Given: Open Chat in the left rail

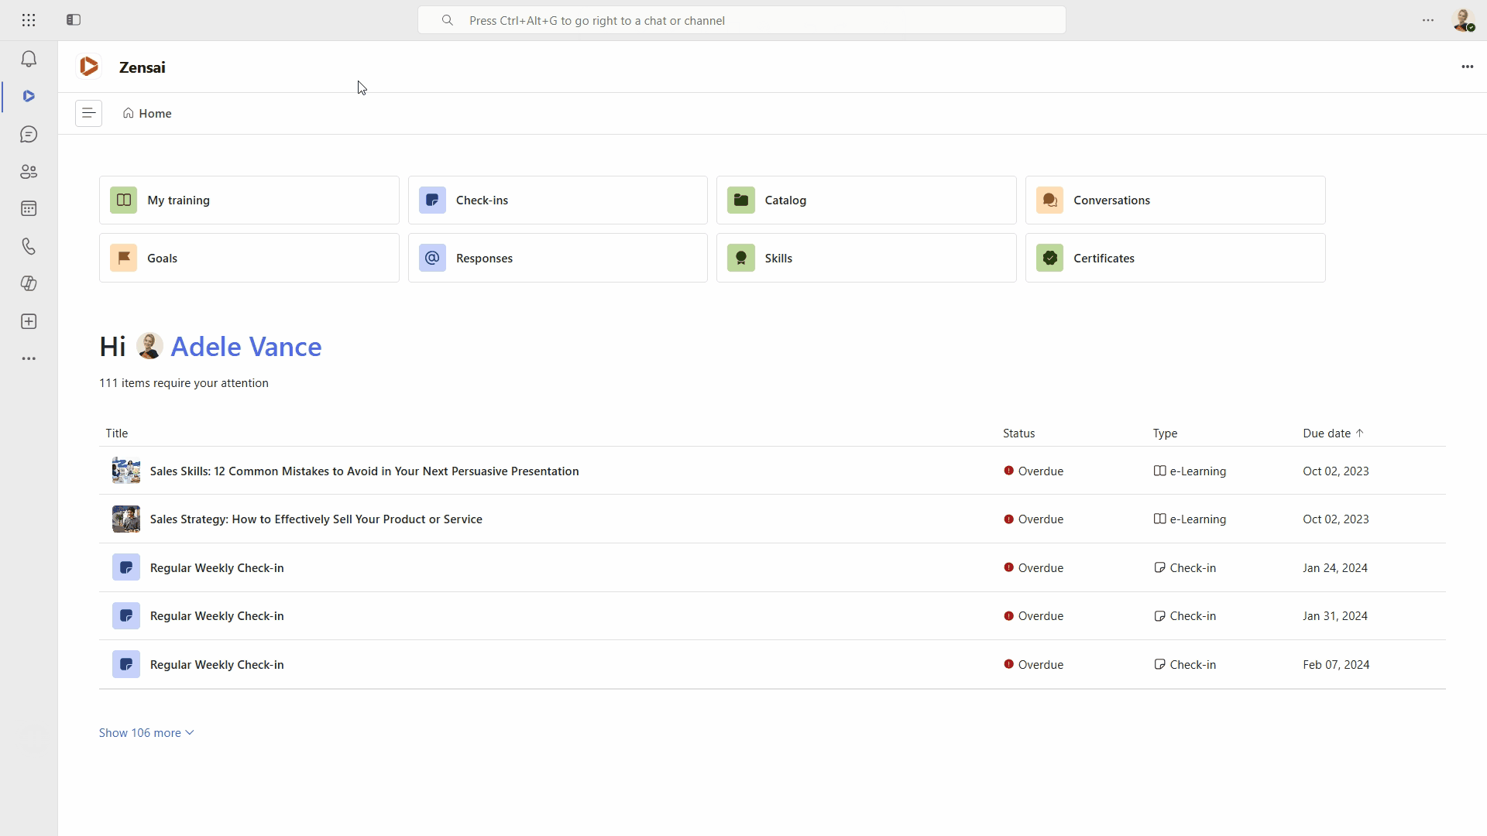Looking at the screenshot, I should click(29, 135).
